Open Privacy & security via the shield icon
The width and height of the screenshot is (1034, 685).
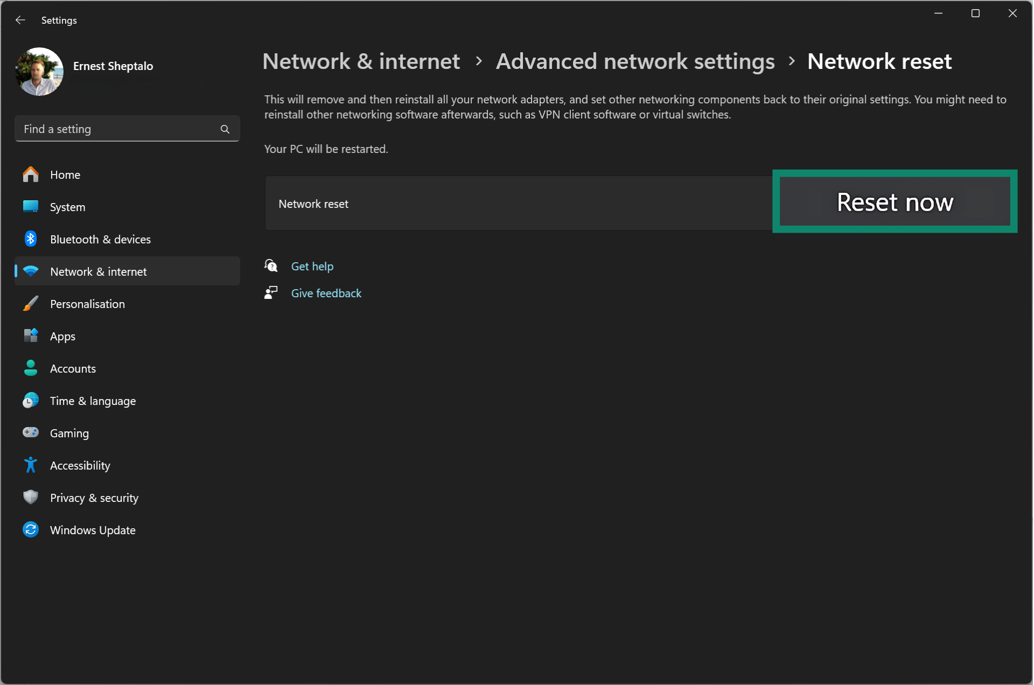pos(31,497)
